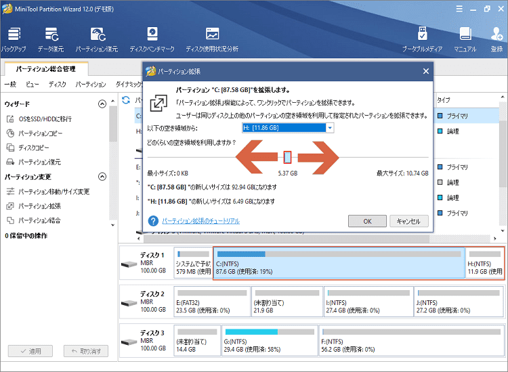The height and width of the screenshot is (372, 508).
Task: Open the ディスク menu
Action: click(58, 85)
